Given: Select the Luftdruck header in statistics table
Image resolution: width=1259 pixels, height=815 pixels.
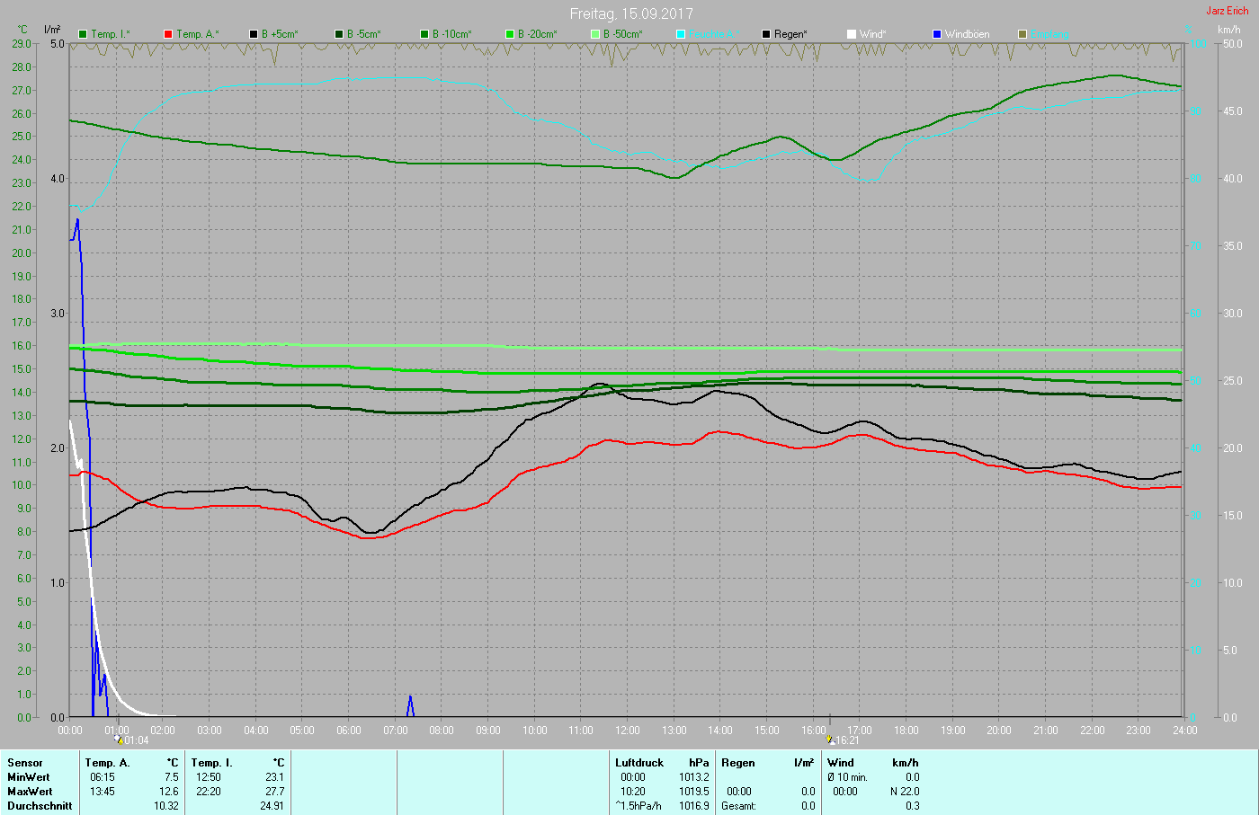Looking at the screenshot, I should click(x=639, y=763).
